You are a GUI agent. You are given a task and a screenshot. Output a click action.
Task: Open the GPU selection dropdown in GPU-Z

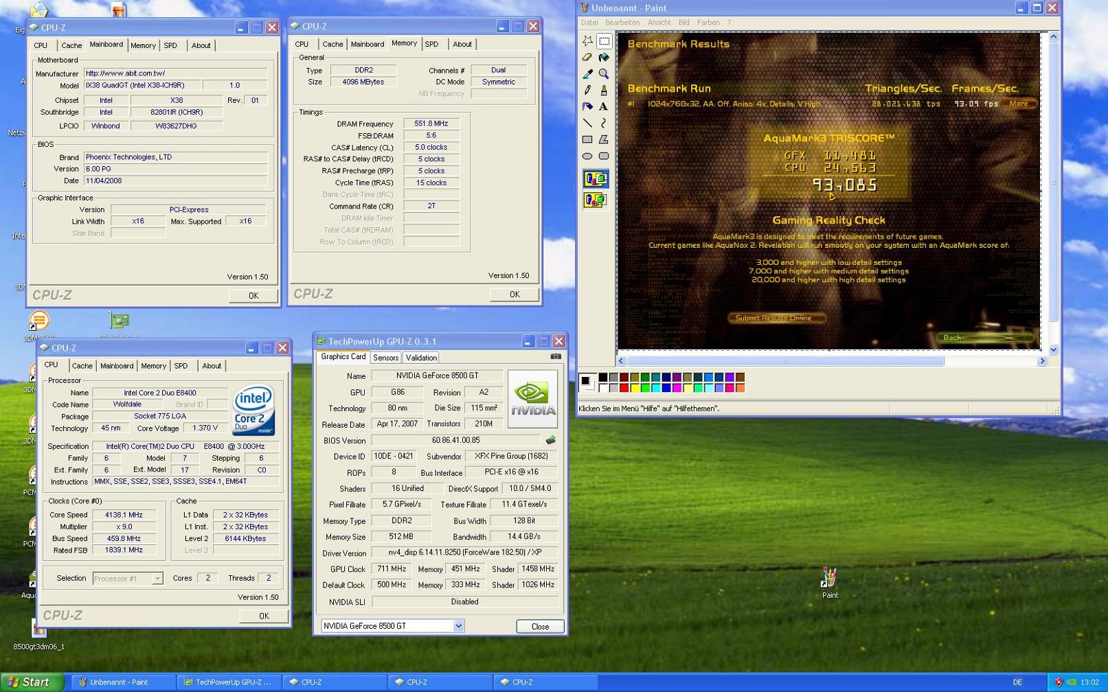pos(458,626)
